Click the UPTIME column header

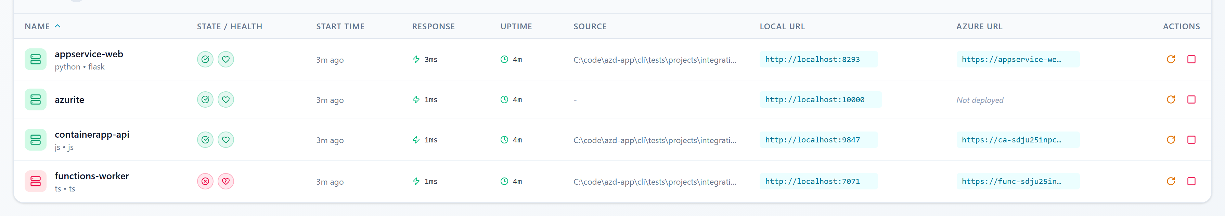(x=516, y=27)
